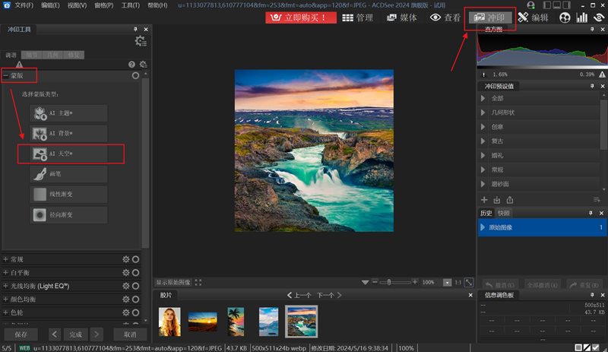Select the blonde woman portrait thumbnail in filmstrip
This screenshot has width=608, height=352.
coord(169,321)
